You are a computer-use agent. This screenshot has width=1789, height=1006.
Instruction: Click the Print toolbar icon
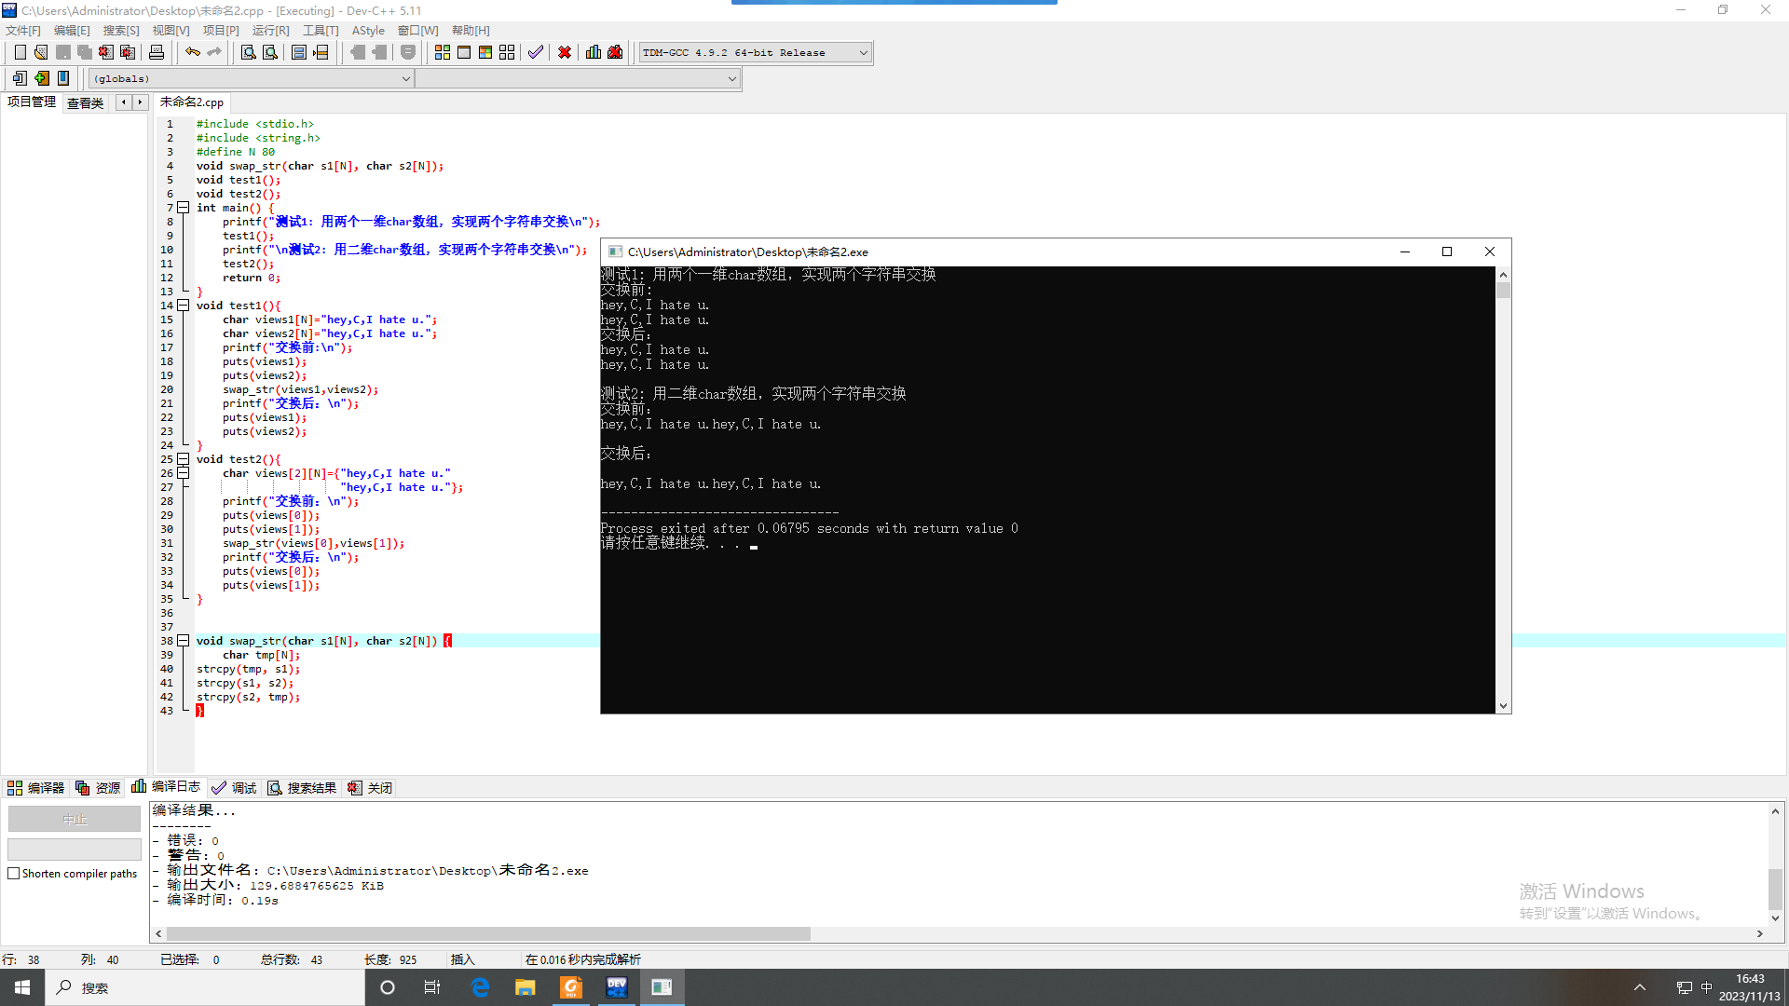point(157,52)
